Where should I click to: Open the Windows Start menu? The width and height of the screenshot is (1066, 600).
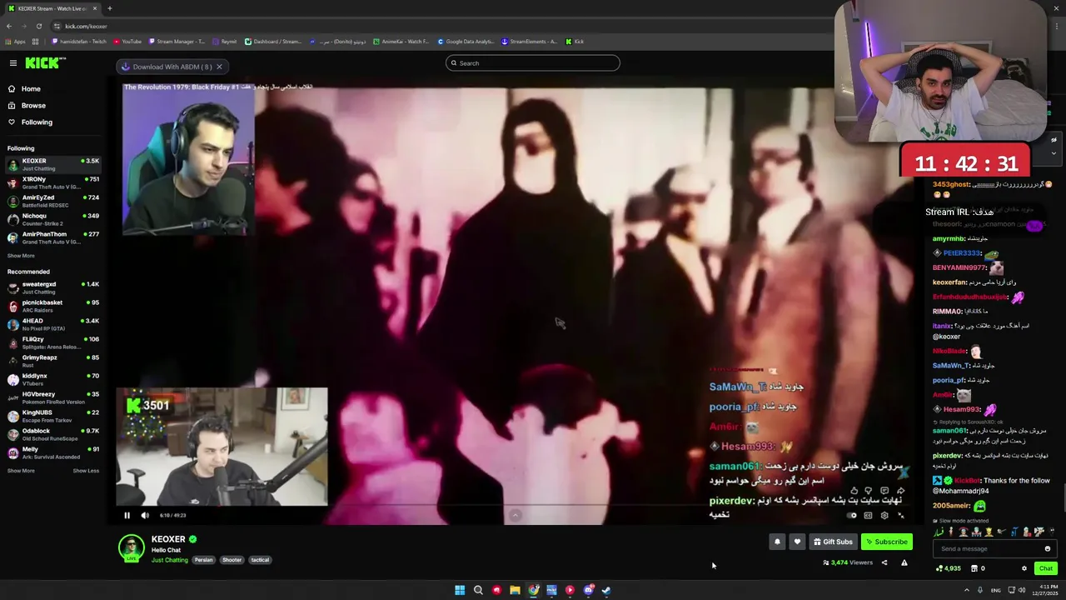(460, 590)
